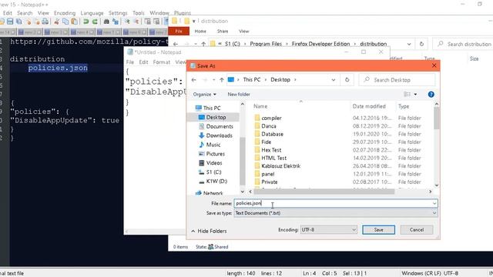Click Find binoculars icon in Notepad++ toolbar

[x=106, y=22]
